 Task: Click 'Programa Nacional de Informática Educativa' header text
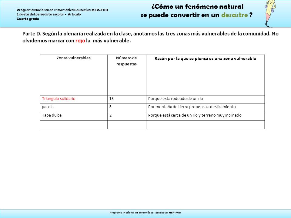pyautogui.click(x=62, y=10)
